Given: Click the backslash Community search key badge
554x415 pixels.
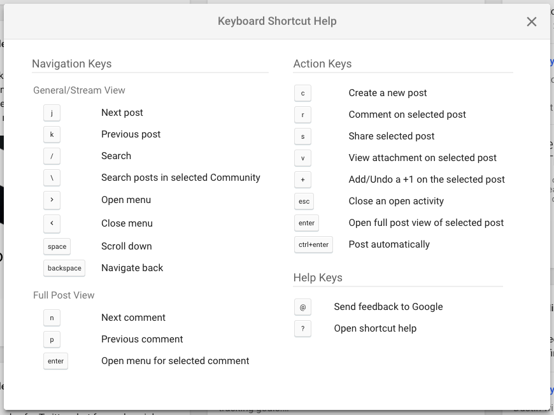Looking at the screenshot, I should pos(52,178).
